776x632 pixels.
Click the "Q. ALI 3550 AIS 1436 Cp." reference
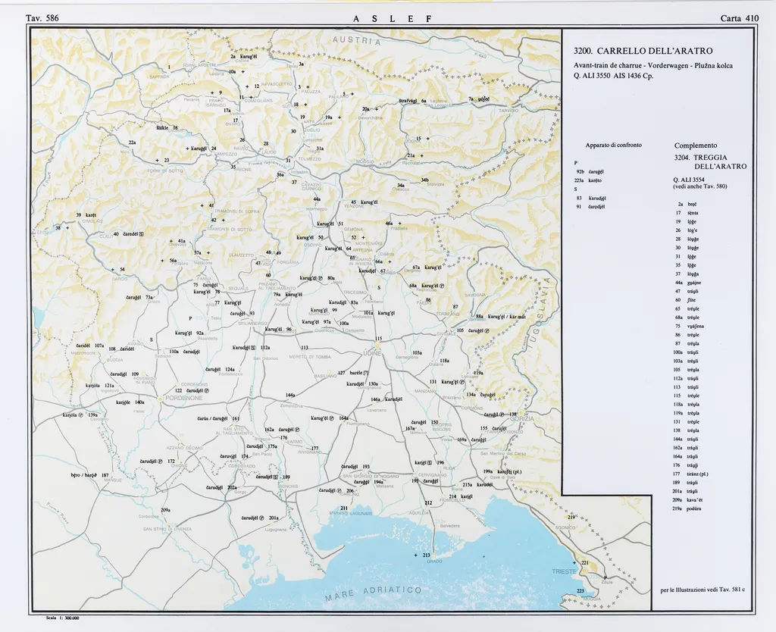613,75
